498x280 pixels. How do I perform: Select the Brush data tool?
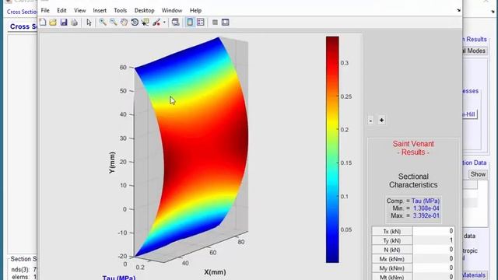point(156,23)
